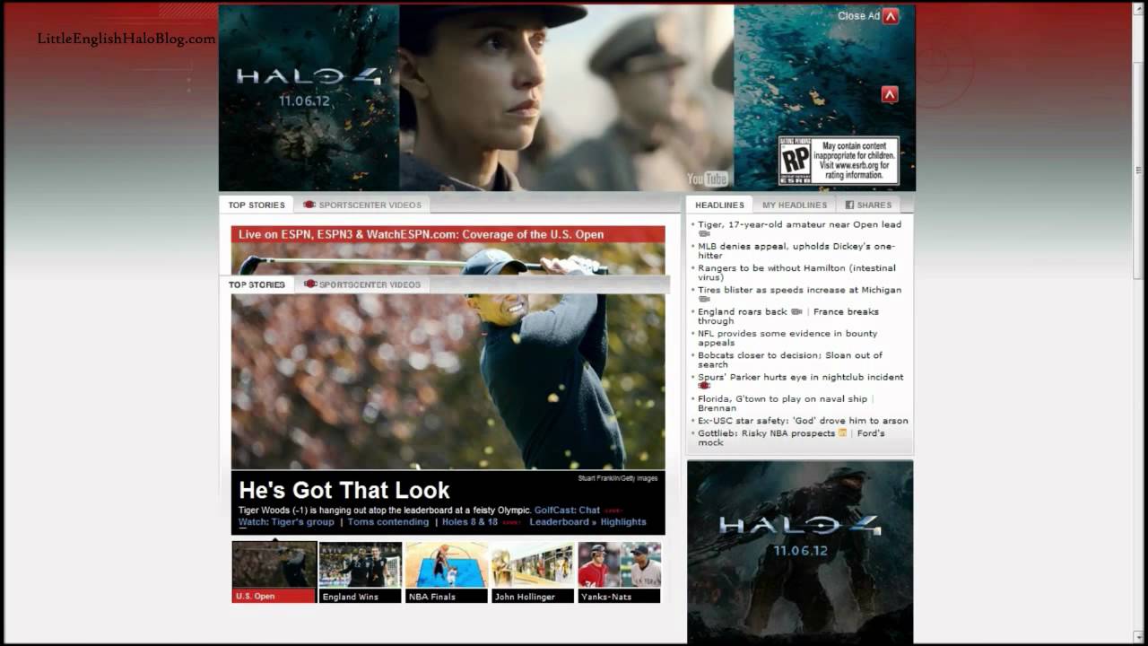The image size is (1148, 646).
Task: Click the Tiger Woods main story photo
Action: point(448,381)
